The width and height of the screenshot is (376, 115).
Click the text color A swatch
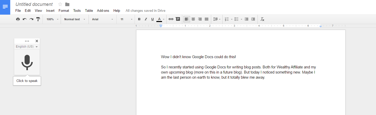(x=159, y=19)
